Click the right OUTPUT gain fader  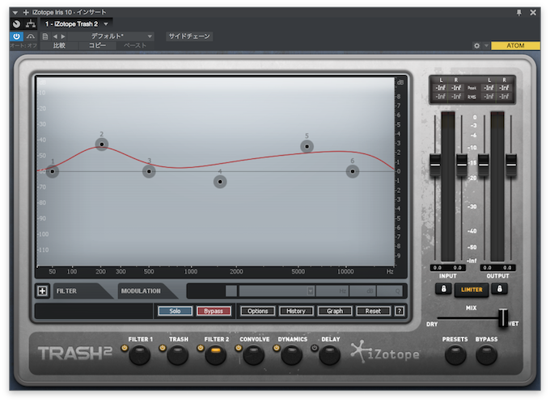click(511, 165)
